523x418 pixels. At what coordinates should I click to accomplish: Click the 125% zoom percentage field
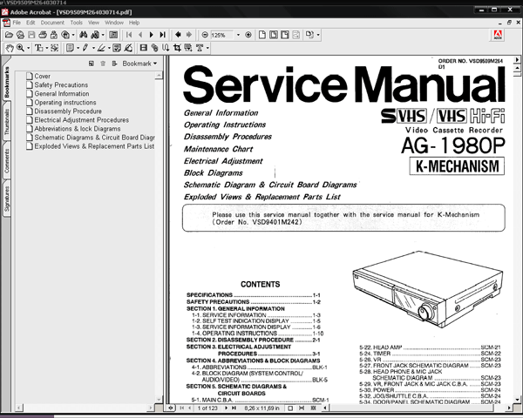click(221, 36)
